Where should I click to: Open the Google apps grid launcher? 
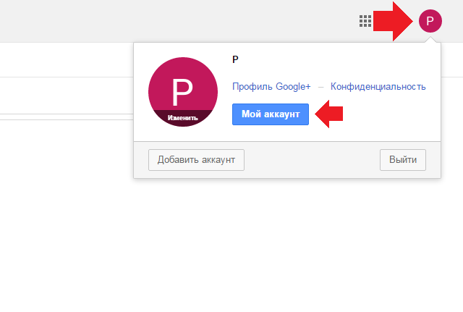(x=365, y=21)
